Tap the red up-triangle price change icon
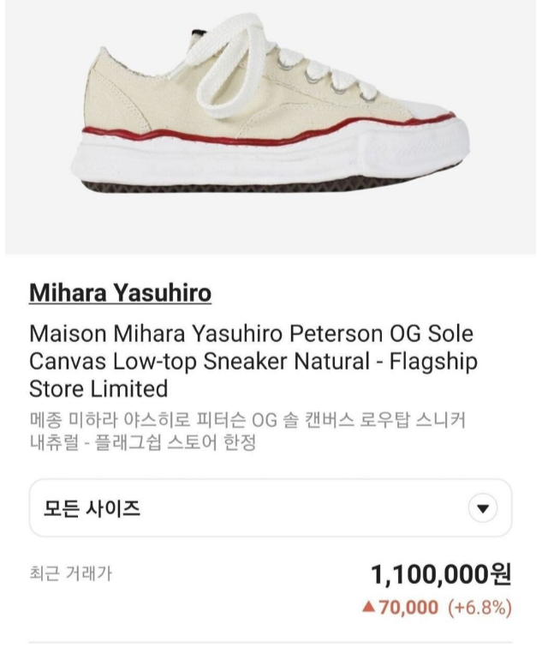Screen dimensions: 542x648 [x=369, y=608]
